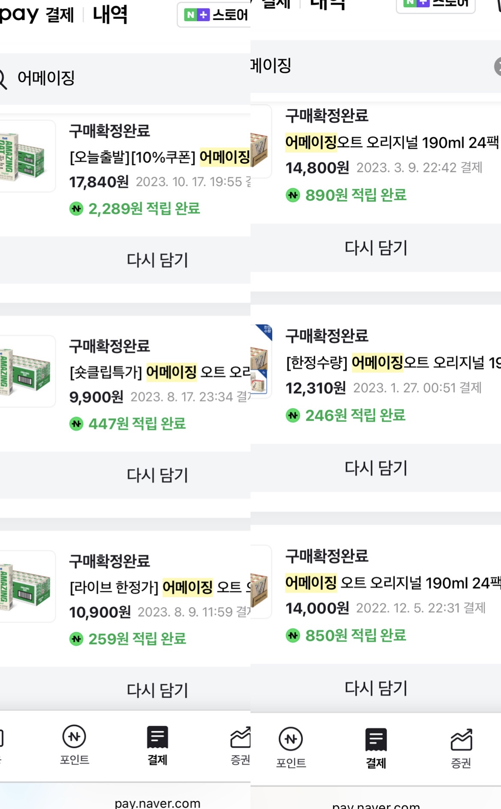This screenshot has height=809, width=501.
Task: Focus the 어메이징 search input field
Action: coord(128,78)
